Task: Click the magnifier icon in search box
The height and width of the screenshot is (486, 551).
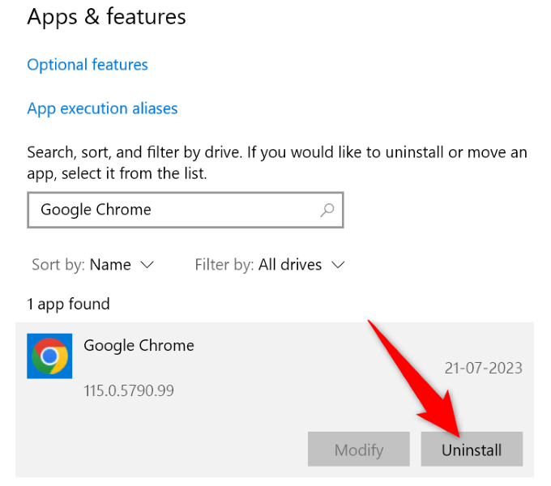Action: tap(327, 210)
